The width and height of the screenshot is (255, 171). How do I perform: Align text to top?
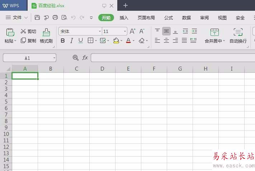click(157, 31)
